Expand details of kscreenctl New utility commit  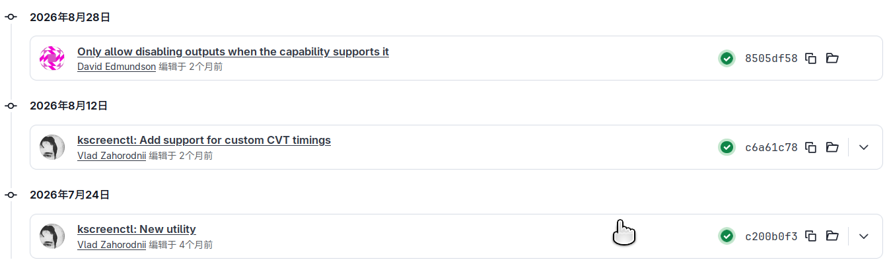[x=864, y=236]
